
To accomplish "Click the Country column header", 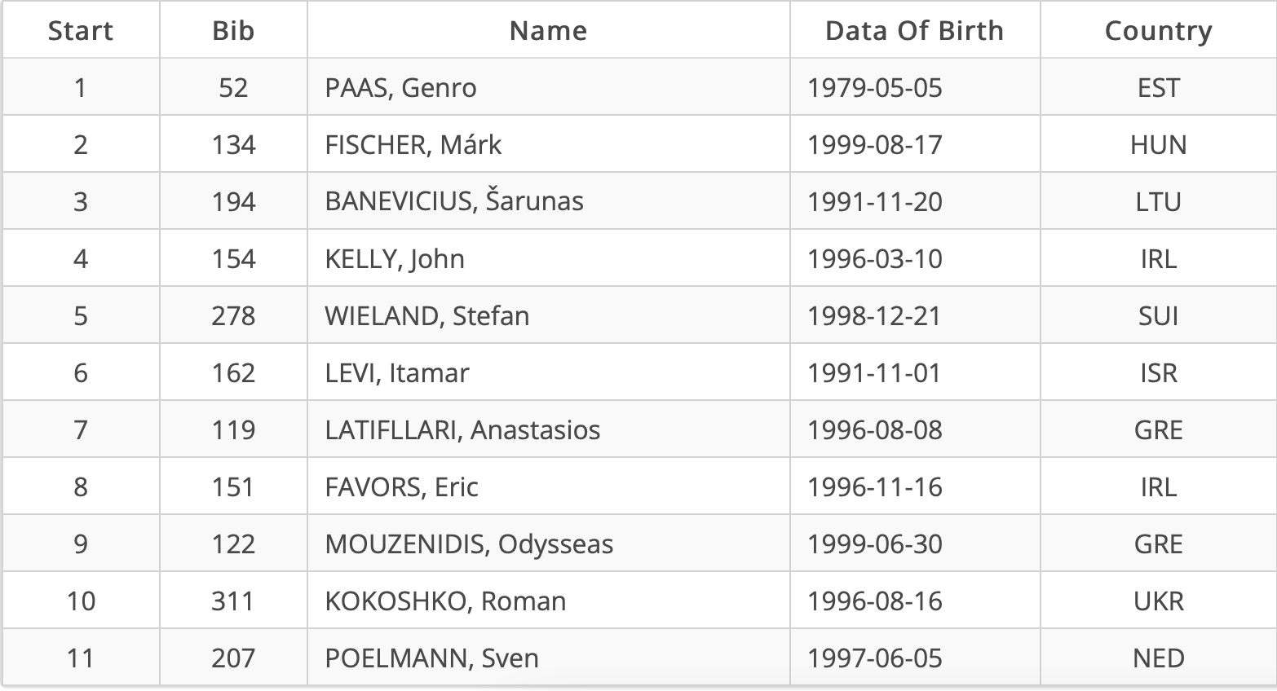I will [1158, 31].
